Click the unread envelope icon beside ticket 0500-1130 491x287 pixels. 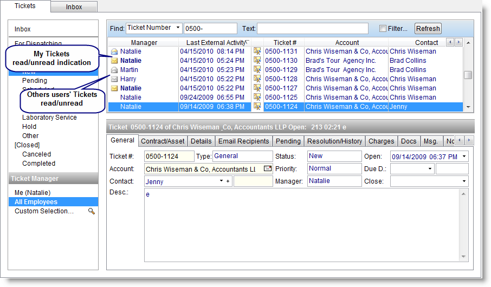114,61
